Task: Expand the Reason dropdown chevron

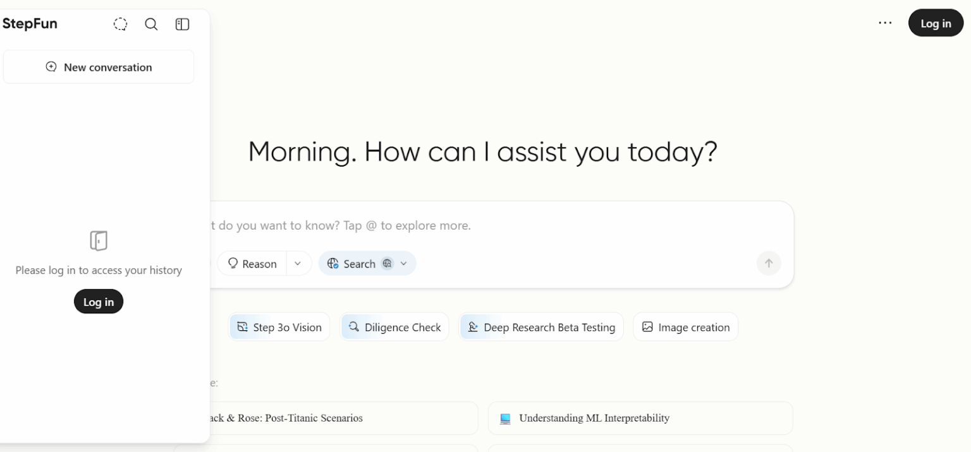Action: (298, 263)
